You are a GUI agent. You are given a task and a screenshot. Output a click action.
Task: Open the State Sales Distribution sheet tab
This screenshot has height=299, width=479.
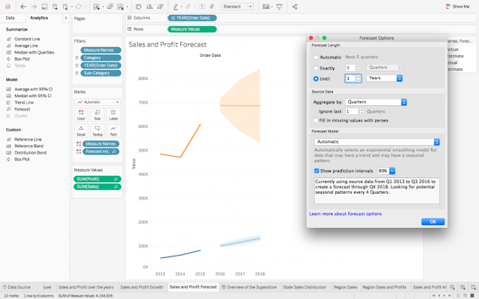click(305, 287)
